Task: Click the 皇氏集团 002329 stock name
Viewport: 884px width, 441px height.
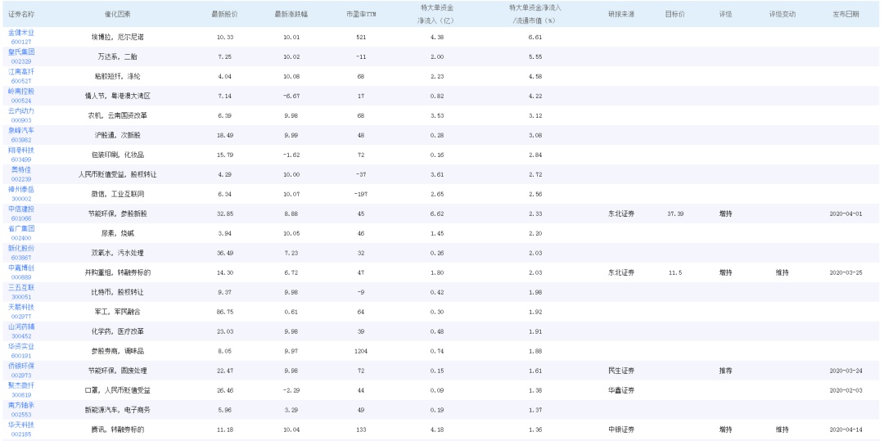Action: [21, 52]
